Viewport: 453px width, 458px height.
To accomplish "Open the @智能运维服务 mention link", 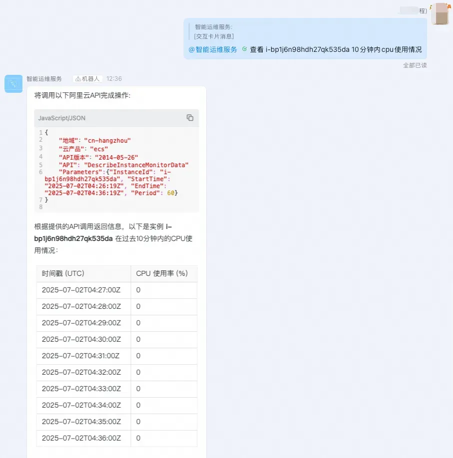I will tap(213, 49).
